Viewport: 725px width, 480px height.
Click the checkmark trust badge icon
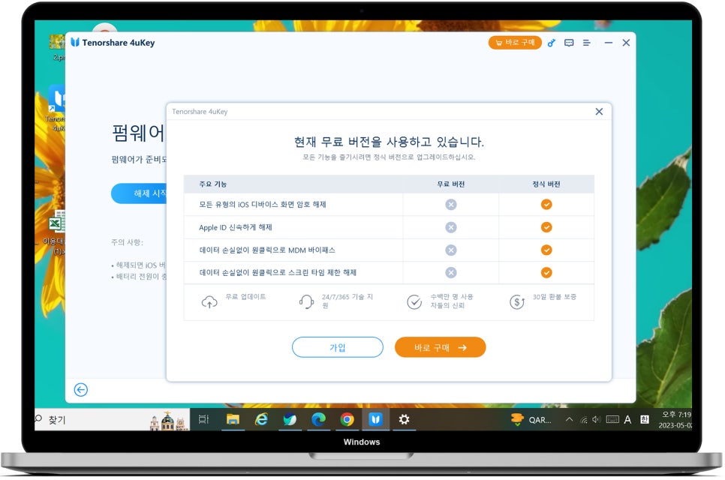point(414,301)
